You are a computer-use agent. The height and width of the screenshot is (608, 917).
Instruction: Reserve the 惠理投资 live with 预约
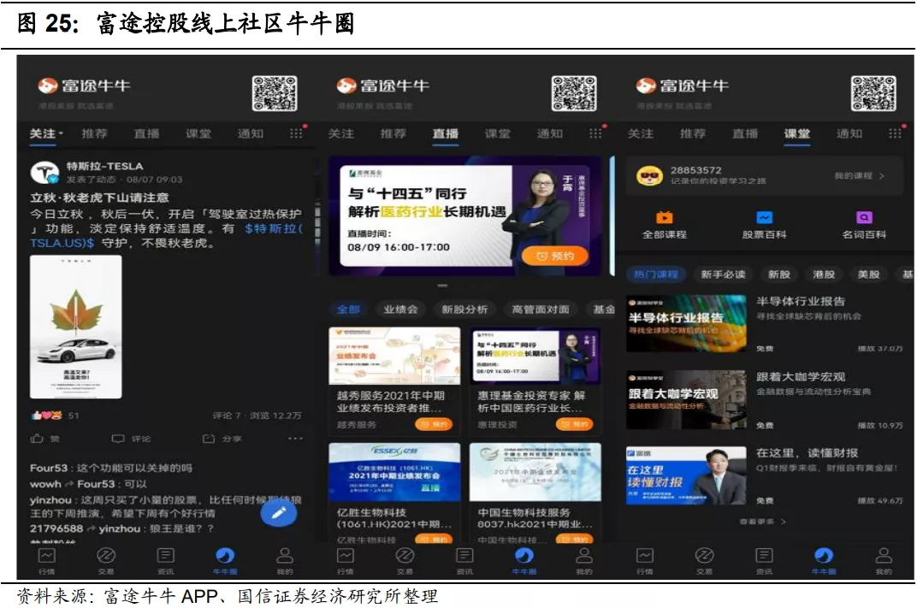click(574, 424)
